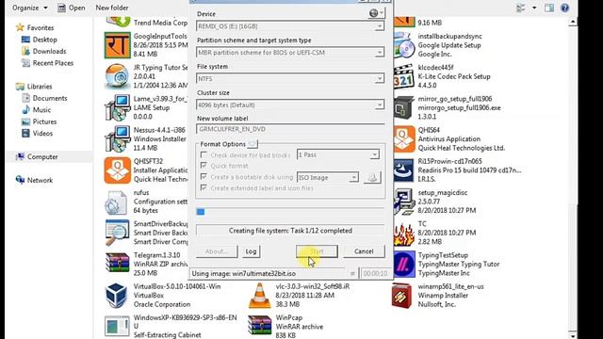The image size is (603, 339).
Task: Click the Libraries header in sidebar
Action: click(x=34, y=87)
